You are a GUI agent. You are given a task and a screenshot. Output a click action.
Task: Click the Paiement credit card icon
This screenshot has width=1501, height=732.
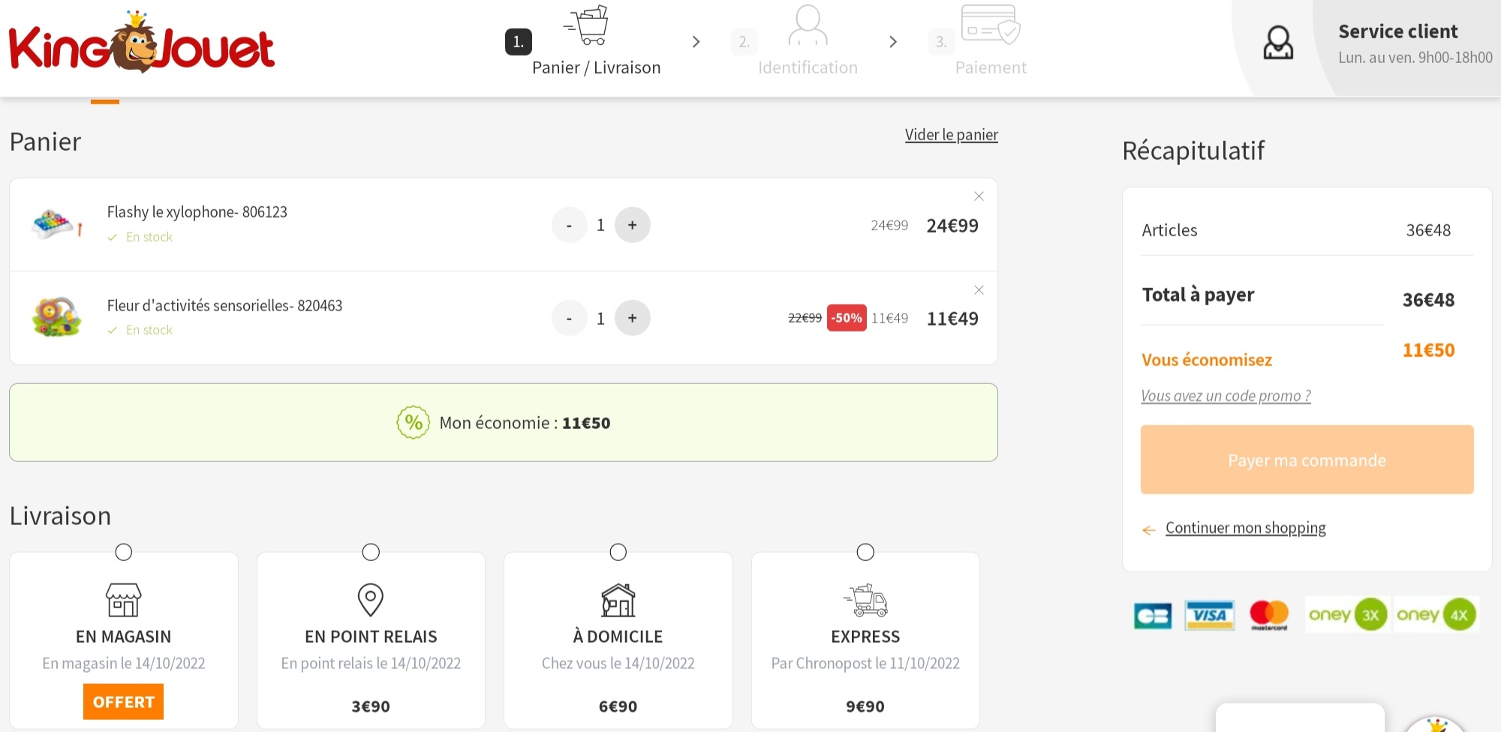[x=991, y=24]
